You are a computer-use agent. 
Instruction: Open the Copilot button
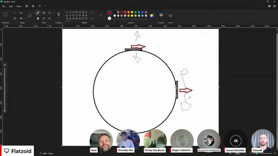[161, 15]
